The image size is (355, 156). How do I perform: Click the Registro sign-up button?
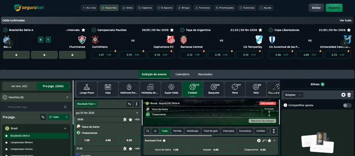tap(334, 8)
